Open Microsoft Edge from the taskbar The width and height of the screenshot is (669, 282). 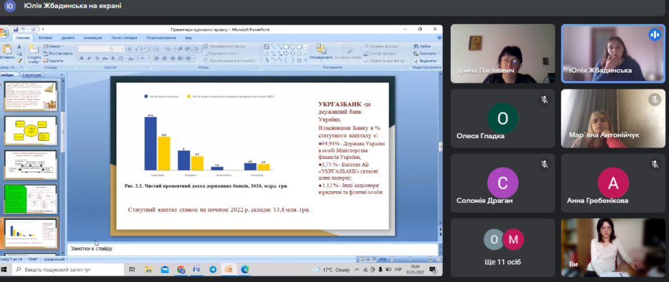[245, 270]
